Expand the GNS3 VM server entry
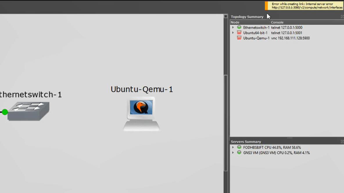This screenshot has height=193, width=344. coord(233,153)
